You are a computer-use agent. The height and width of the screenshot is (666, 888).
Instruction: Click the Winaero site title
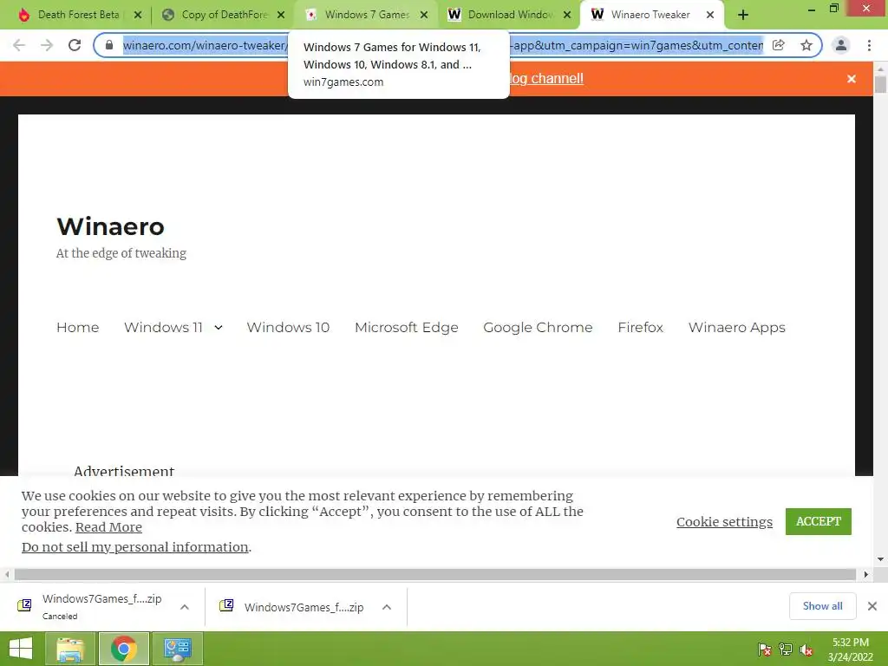click(x=110, y=226)
